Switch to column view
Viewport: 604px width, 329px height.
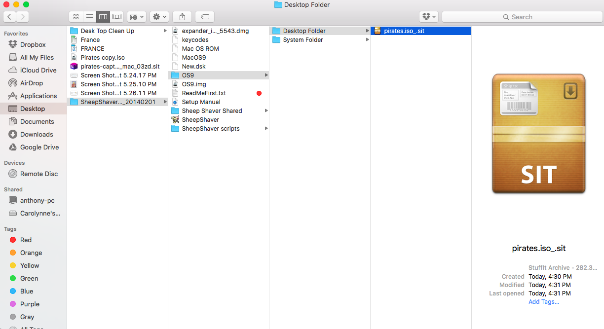(x=103, y=17)
